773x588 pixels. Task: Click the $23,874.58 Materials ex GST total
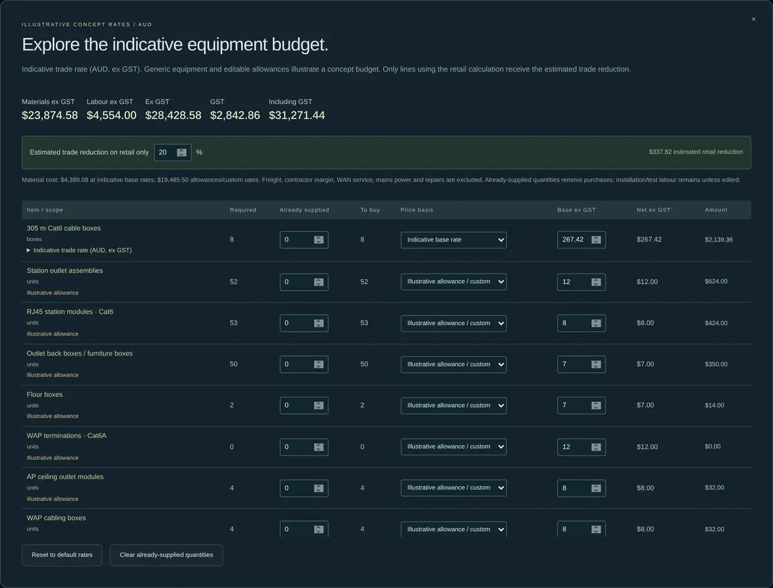[x=50, y=115]
